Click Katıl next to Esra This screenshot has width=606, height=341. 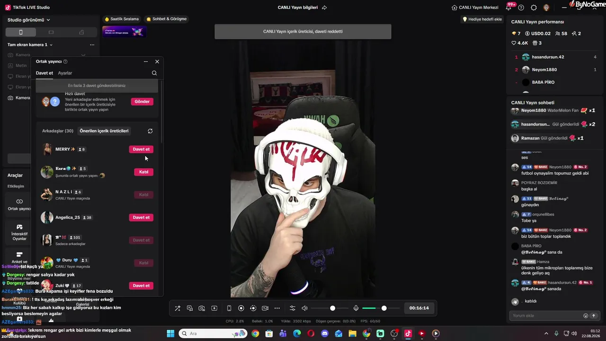[143, 172]
